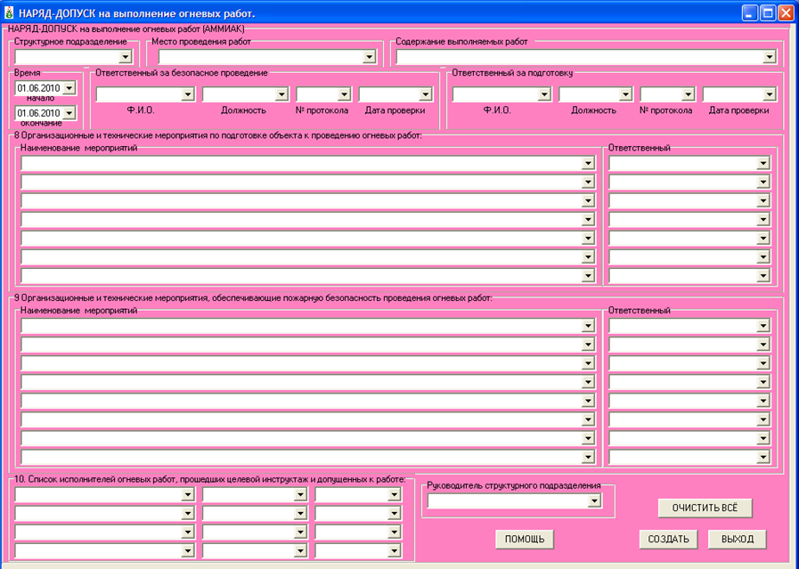799x569 pixels.
Task: Click the ВЫХОД button
Action: pos(738,539)
